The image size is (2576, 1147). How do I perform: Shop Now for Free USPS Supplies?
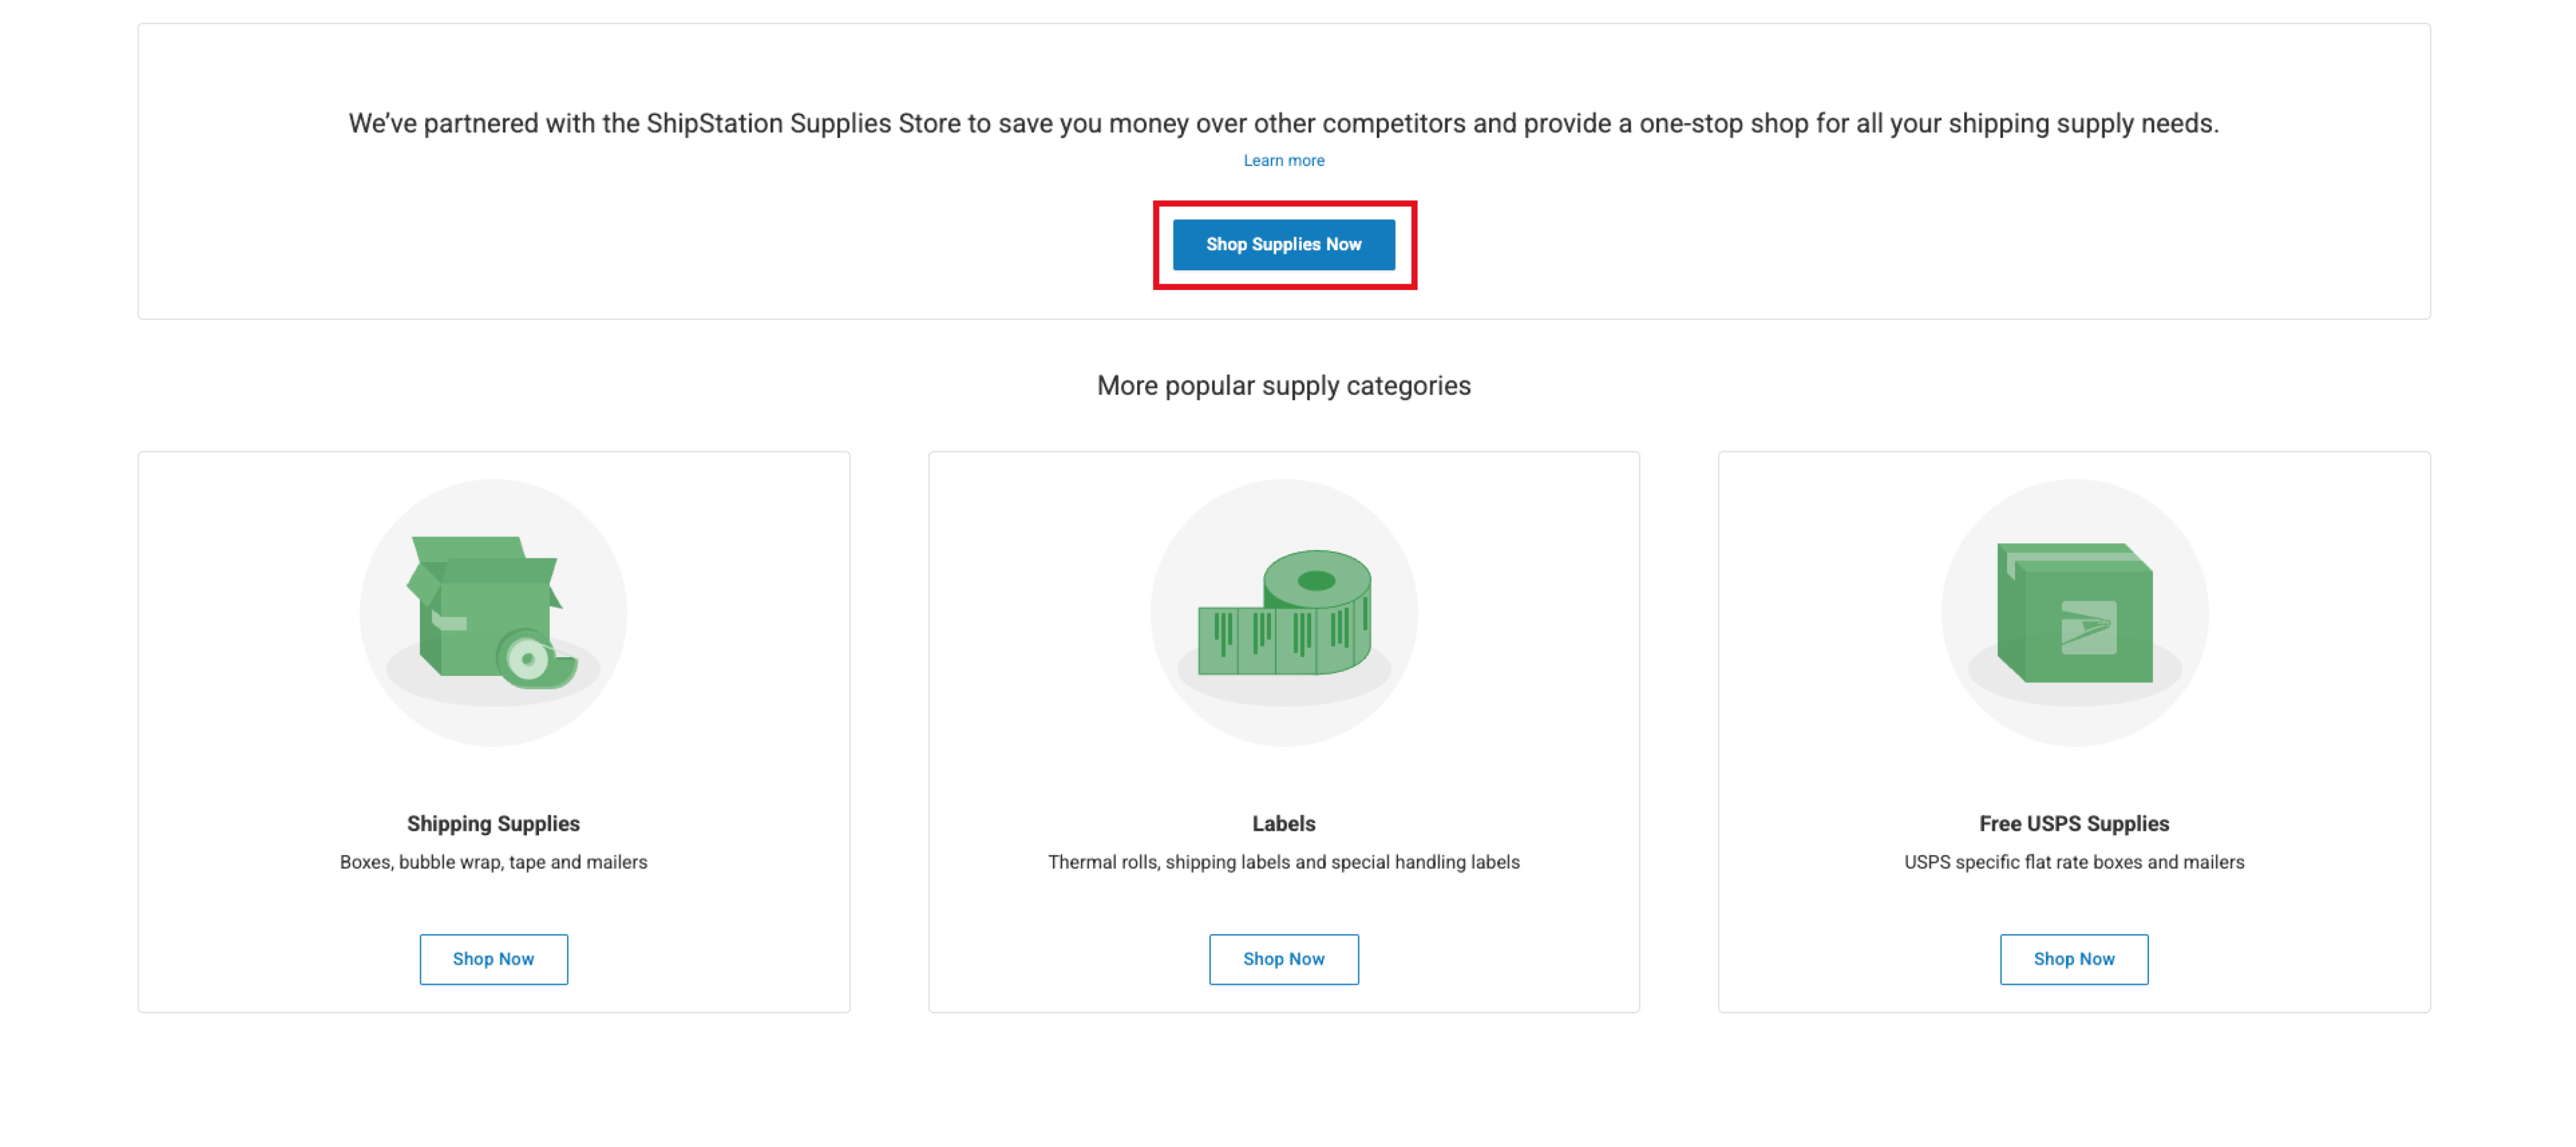[2073, 958]
